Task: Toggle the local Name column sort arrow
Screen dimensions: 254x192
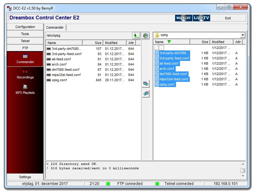Action: point(169,42)
